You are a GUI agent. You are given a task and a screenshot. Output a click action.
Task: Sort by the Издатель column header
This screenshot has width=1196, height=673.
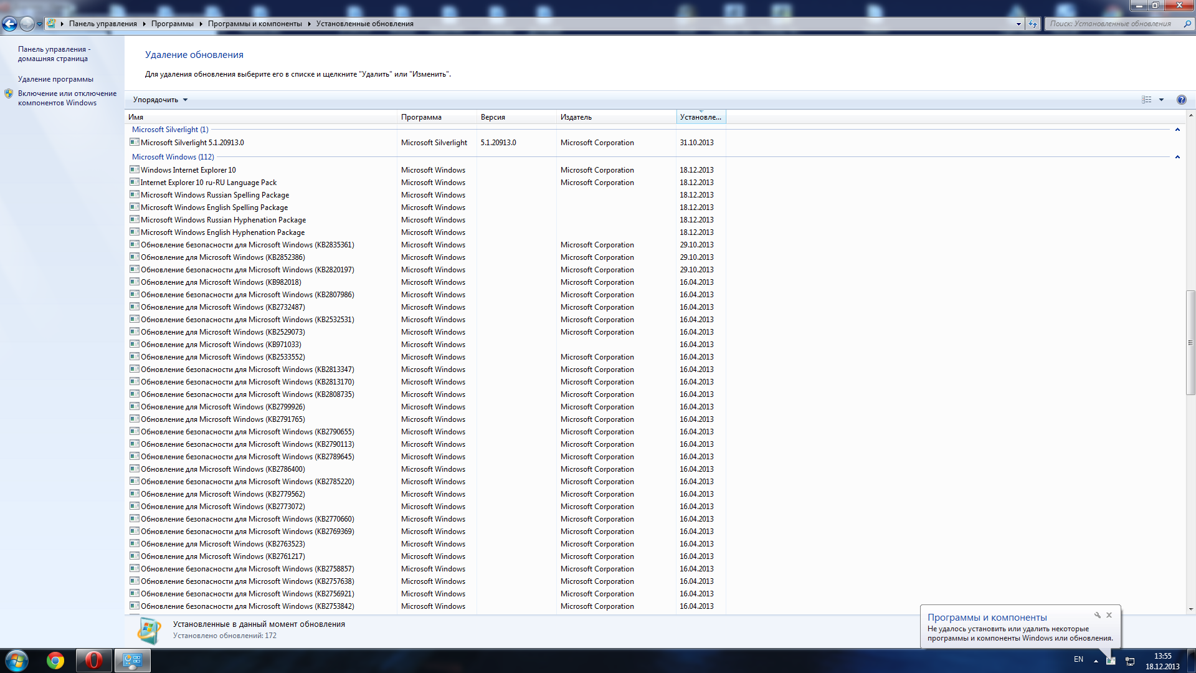coord(576,117)
